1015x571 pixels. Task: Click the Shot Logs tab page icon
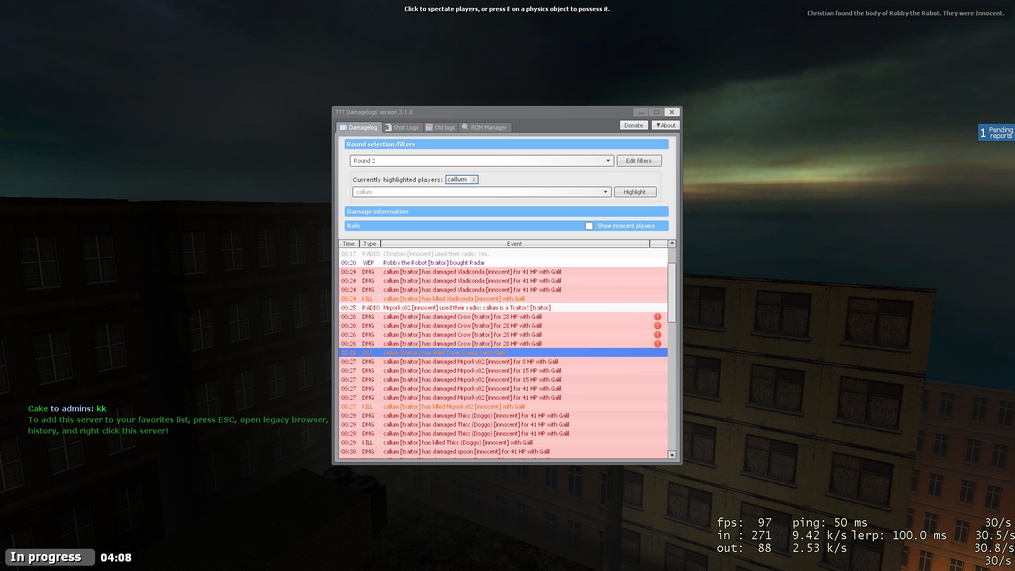388,127
